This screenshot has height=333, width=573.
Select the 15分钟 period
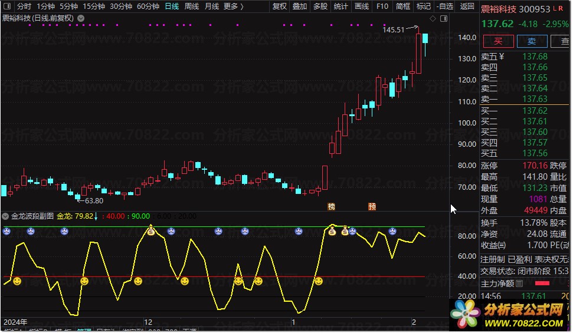point(94,6)
